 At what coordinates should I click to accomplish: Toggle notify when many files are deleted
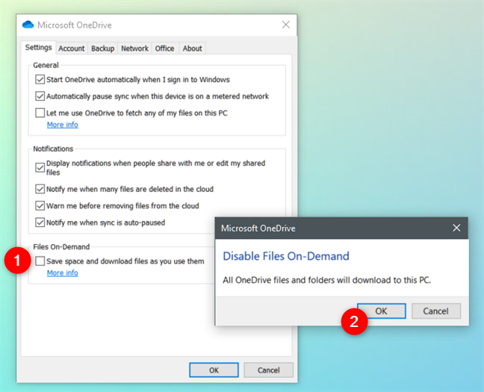(x=40, y=189)
